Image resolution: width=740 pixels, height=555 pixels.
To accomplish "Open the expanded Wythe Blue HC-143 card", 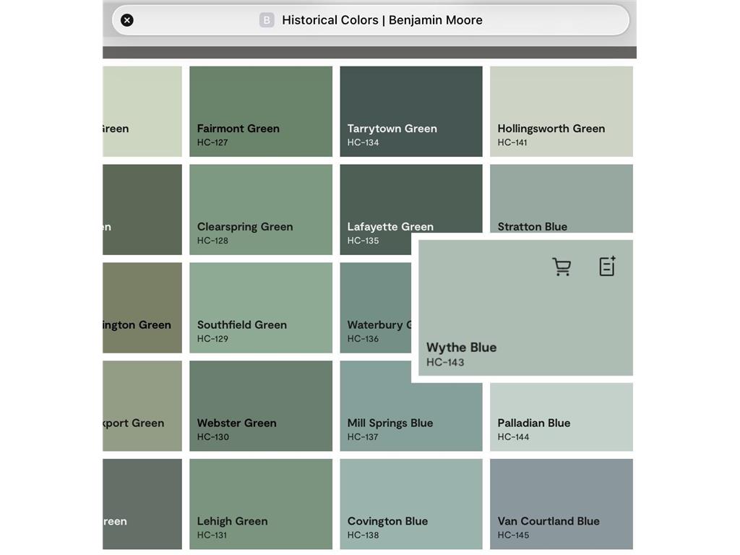I will click(x=525, y=308).
